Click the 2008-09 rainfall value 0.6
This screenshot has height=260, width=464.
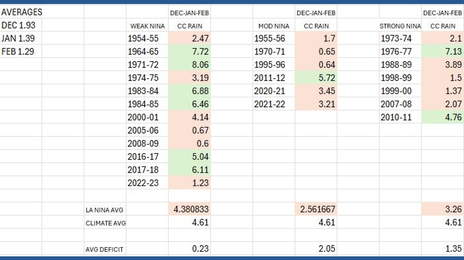(x=190, y=144)
